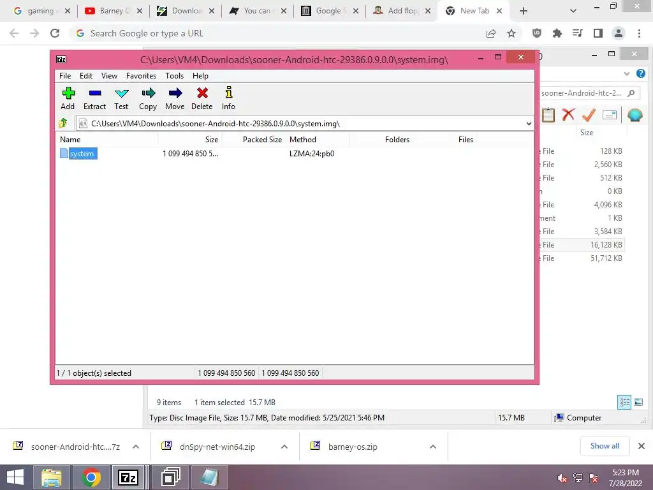The height and width of the screenshot is (490, 653).
Task: Open archive Info
Action: (229, 98)
